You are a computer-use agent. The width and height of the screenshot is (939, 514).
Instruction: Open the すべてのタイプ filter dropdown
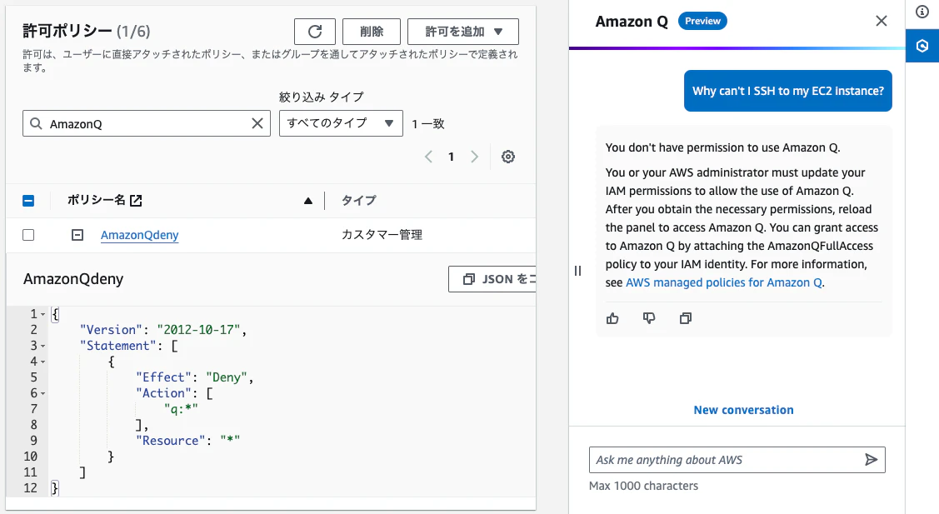point(341,123)
